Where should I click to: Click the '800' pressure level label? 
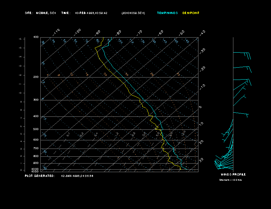[x=36, y=156]
